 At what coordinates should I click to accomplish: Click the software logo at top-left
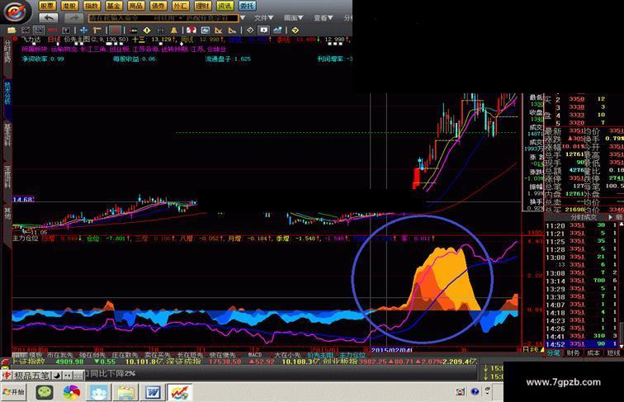[x=17, y=12]
